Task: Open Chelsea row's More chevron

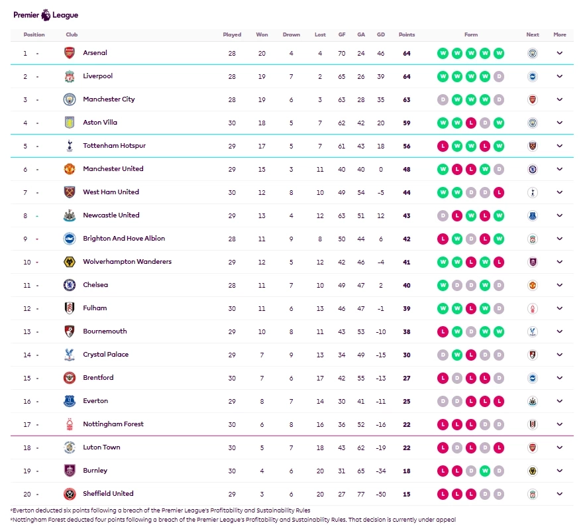Action: 559,285
